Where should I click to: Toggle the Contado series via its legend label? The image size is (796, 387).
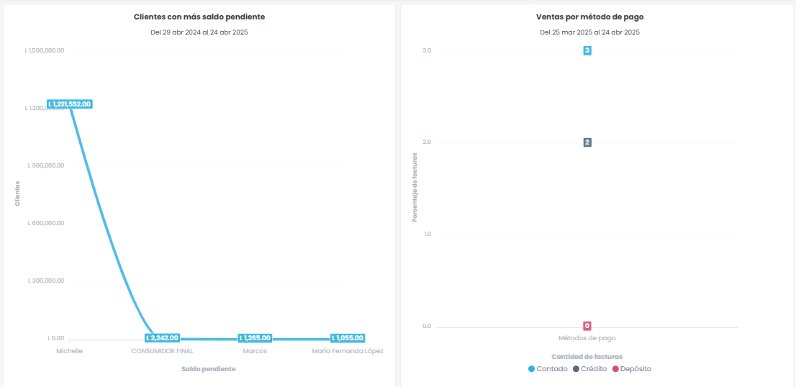point(552,369)
